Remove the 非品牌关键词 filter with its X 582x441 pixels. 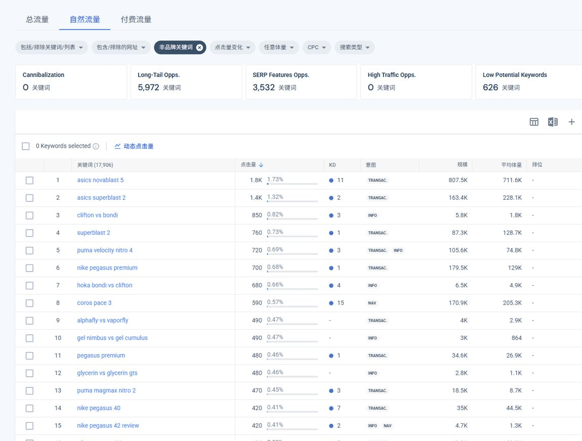coord(199,47)
